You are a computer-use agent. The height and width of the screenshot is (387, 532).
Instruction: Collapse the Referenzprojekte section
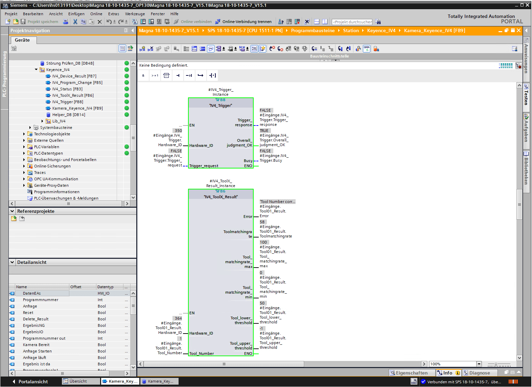13,211
